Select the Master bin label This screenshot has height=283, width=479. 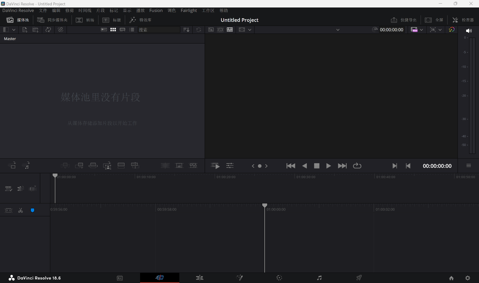(x=10, y=39)
